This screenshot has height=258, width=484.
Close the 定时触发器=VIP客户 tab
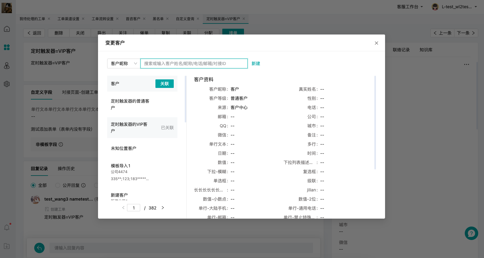click(244, 19)
